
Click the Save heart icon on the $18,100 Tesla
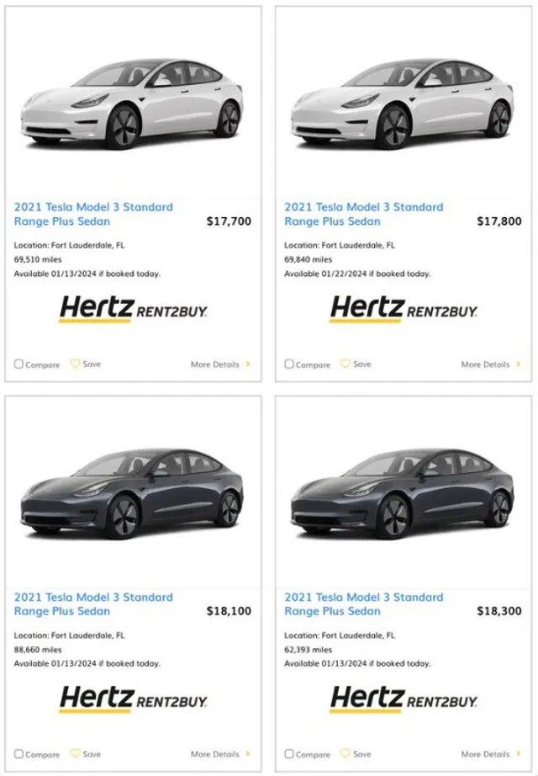[x=76, y=754]
